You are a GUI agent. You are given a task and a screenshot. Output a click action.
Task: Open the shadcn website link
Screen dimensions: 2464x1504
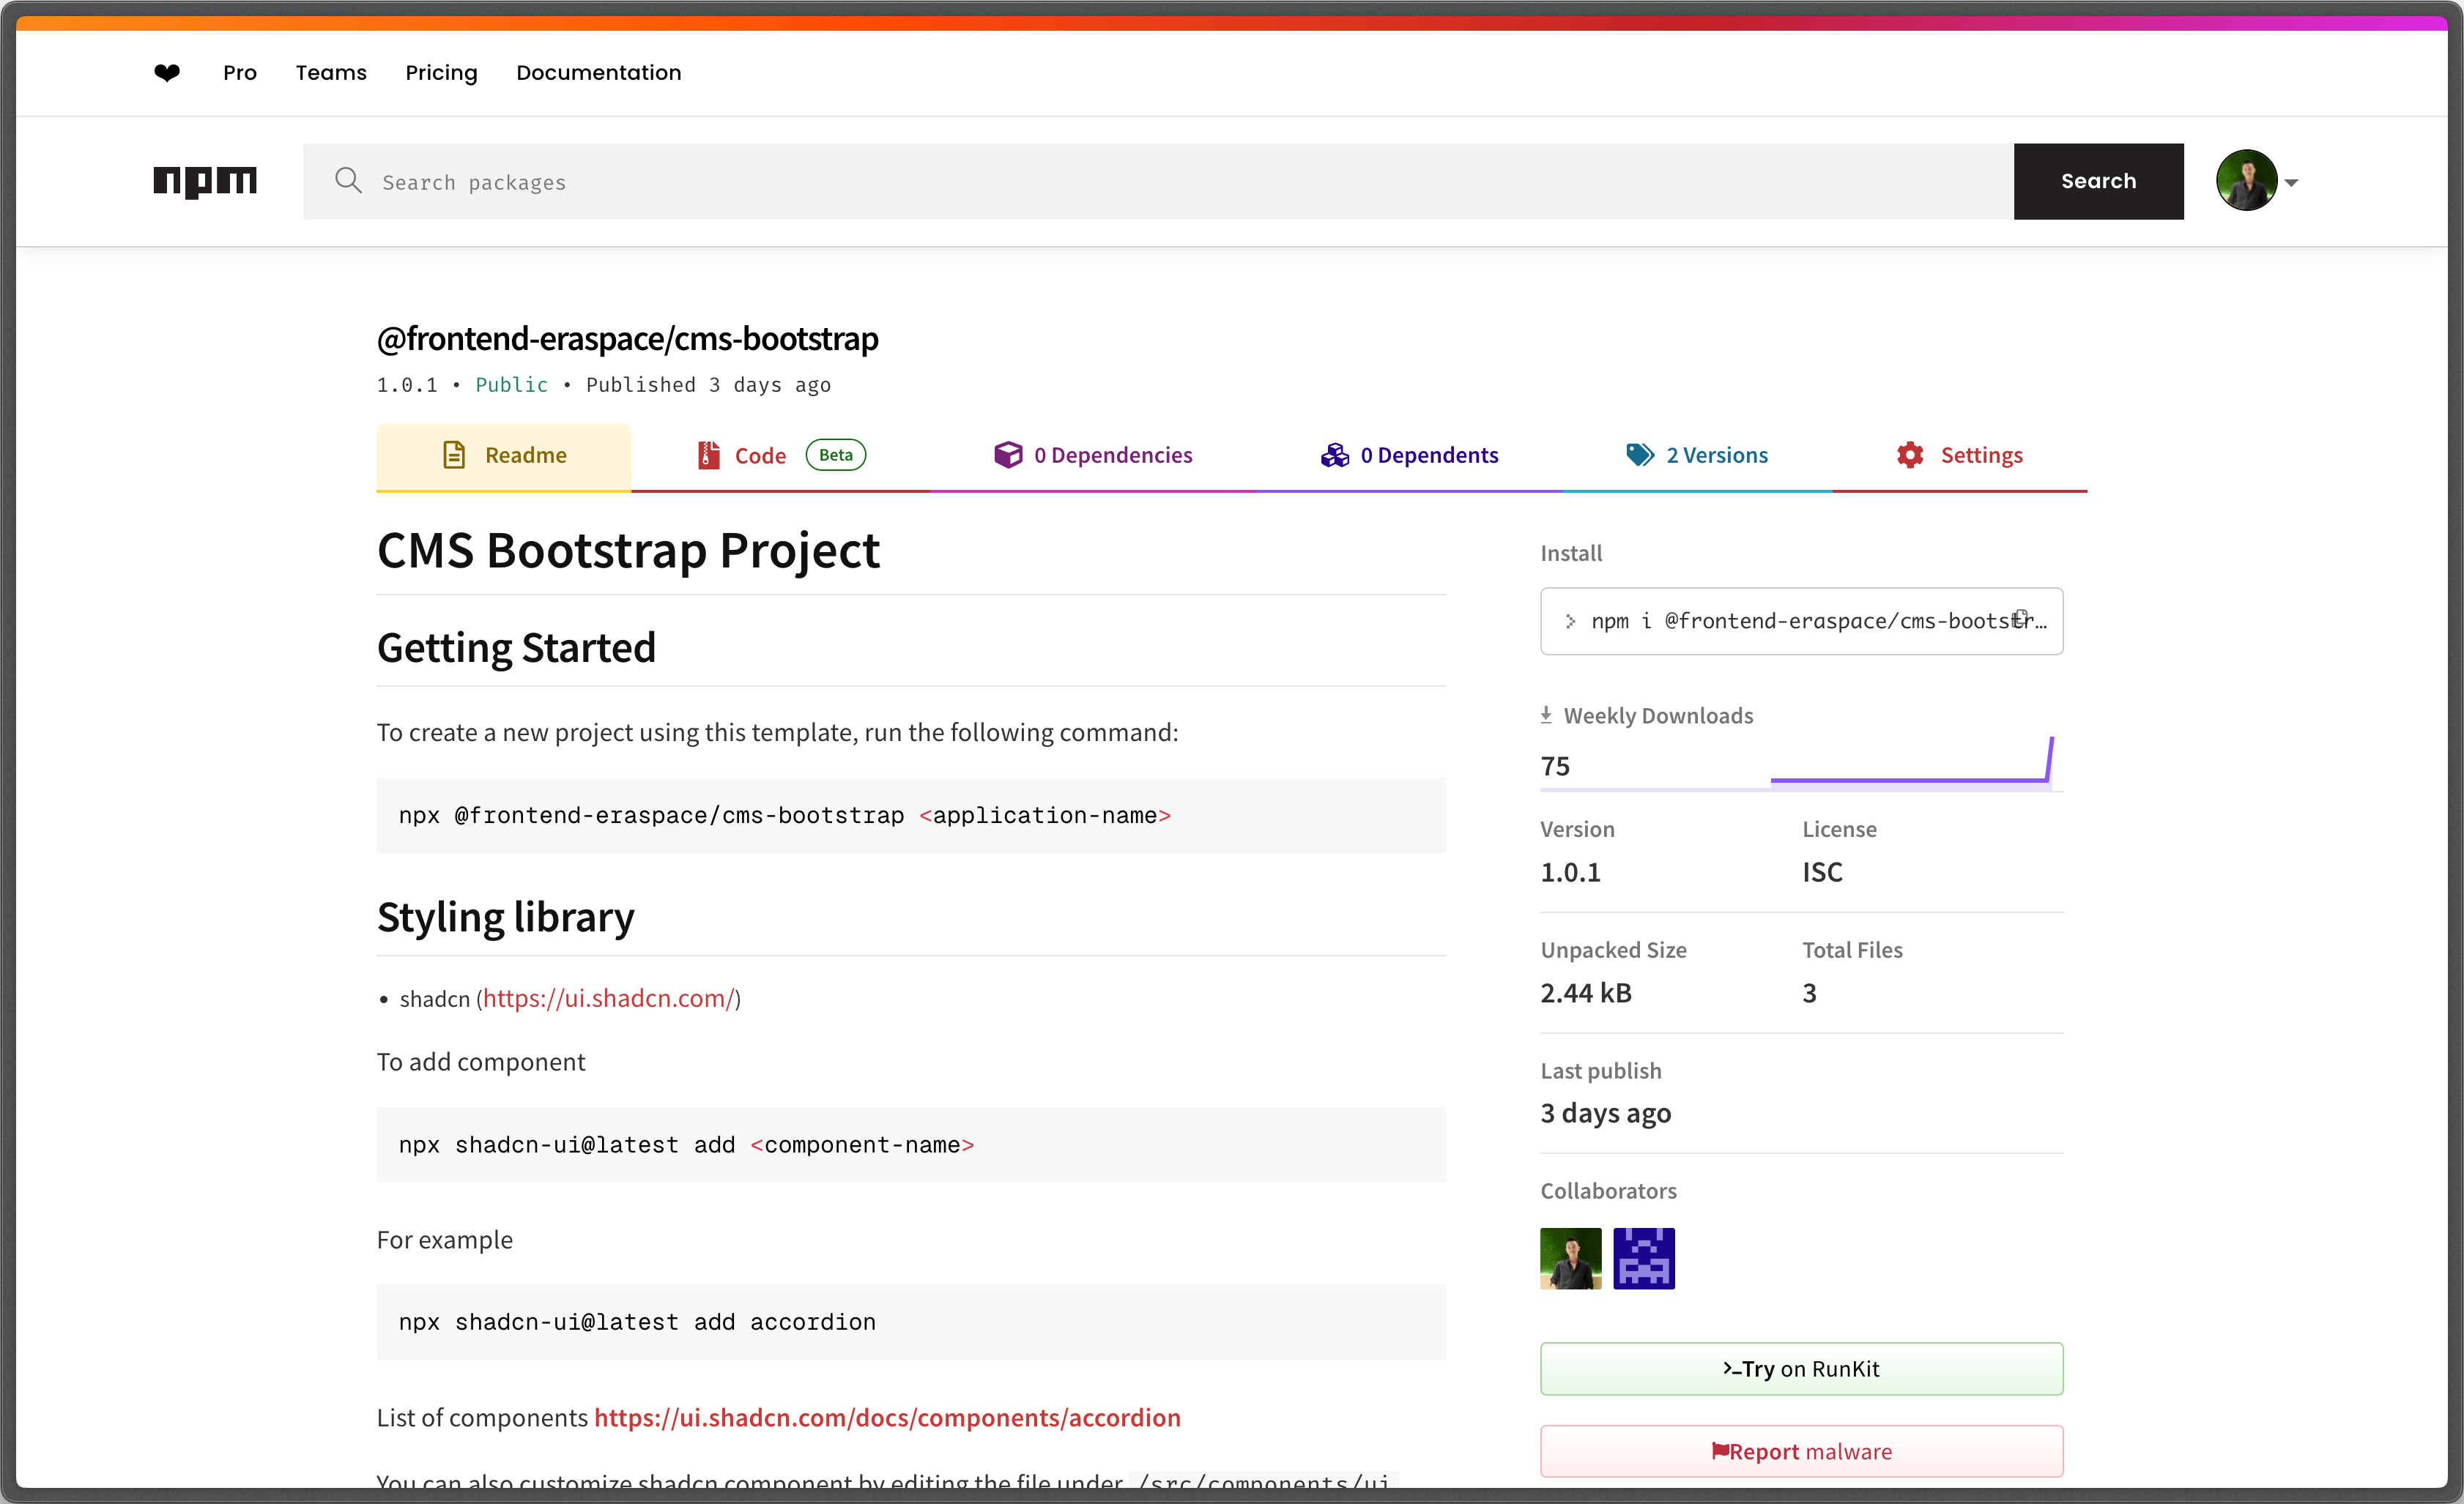coord(609,997)
